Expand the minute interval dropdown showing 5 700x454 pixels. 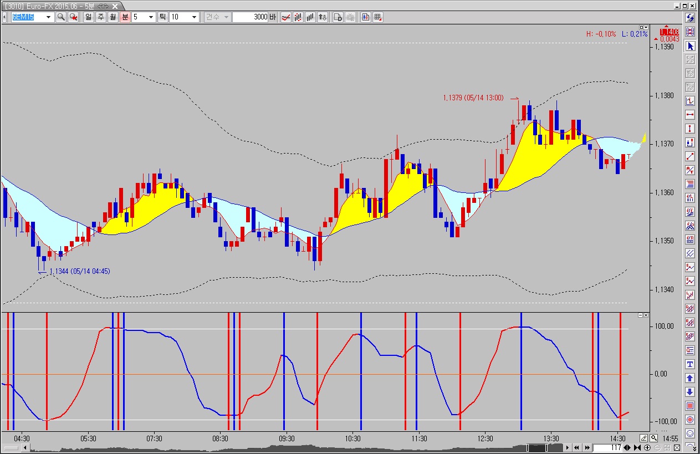pos(151,17)
